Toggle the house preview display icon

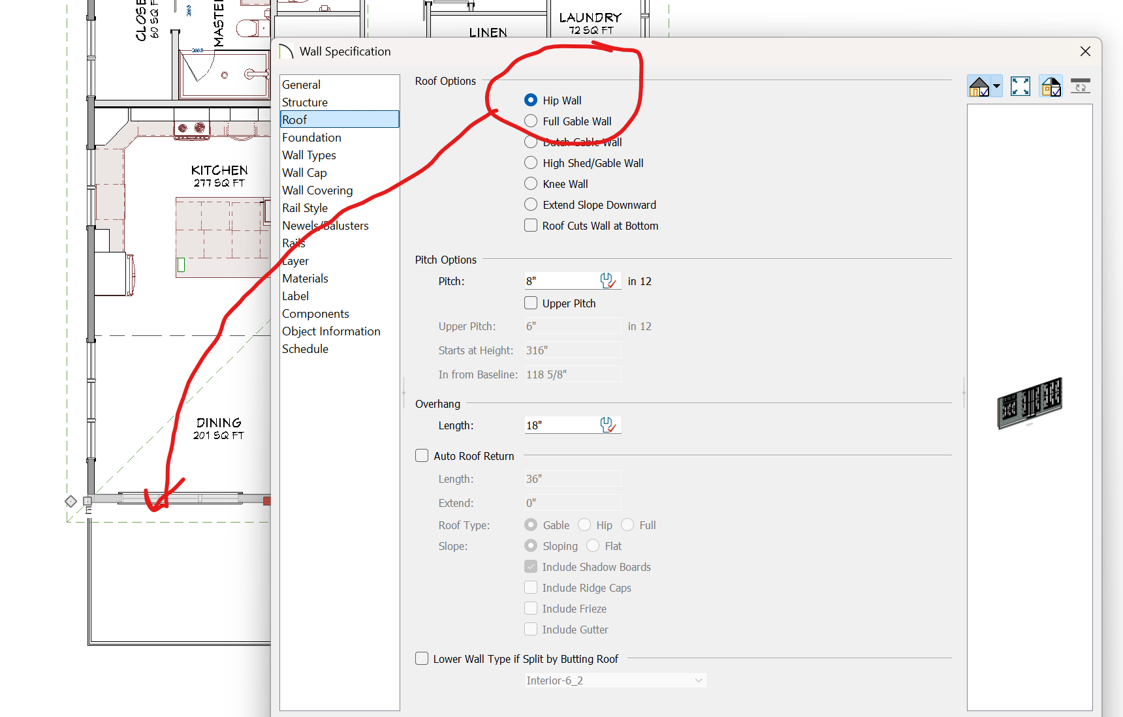point(979,86)
